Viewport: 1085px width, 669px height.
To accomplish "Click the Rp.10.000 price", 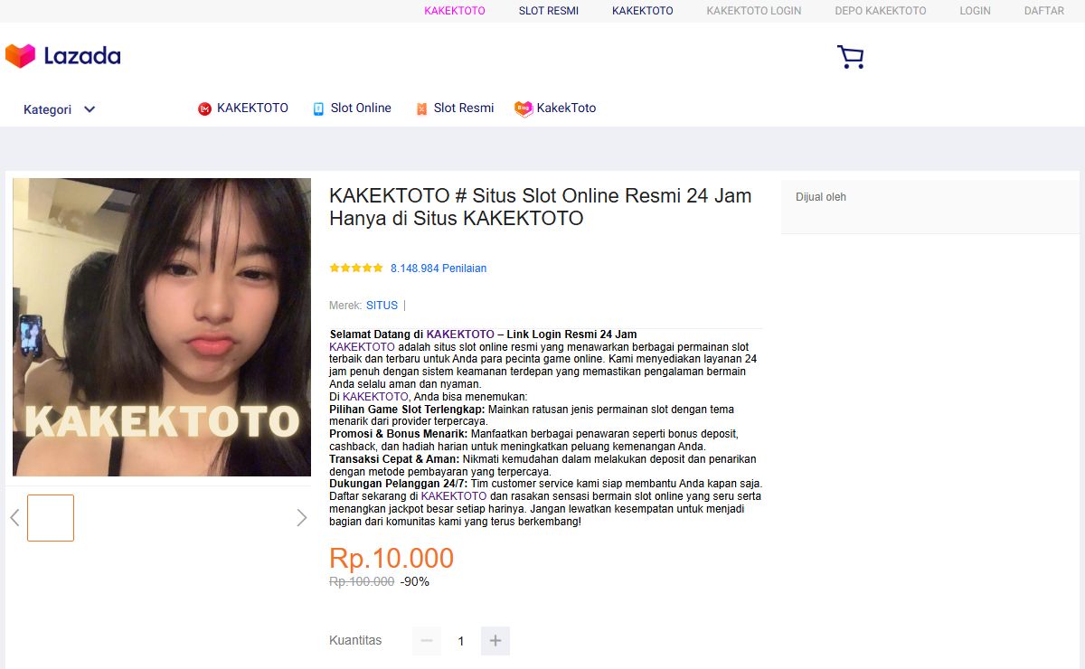I will tap(392, 558).
